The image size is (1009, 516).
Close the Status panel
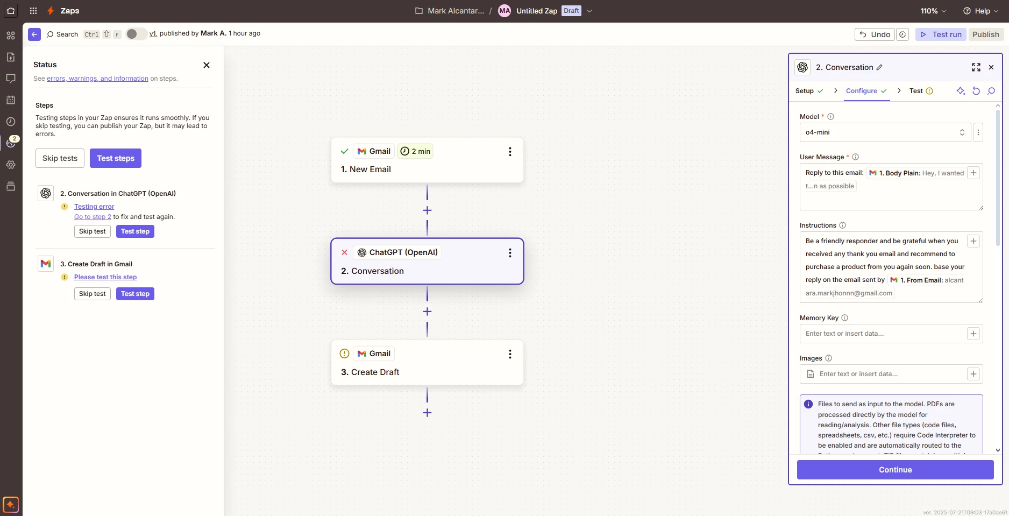pyautogui.click(x=207, y=65)
